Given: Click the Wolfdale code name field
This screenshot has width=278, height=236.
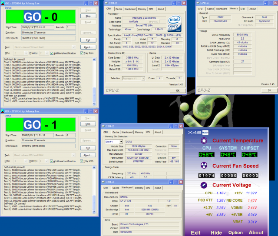Looking at the screenshot, I should [133, 22].
